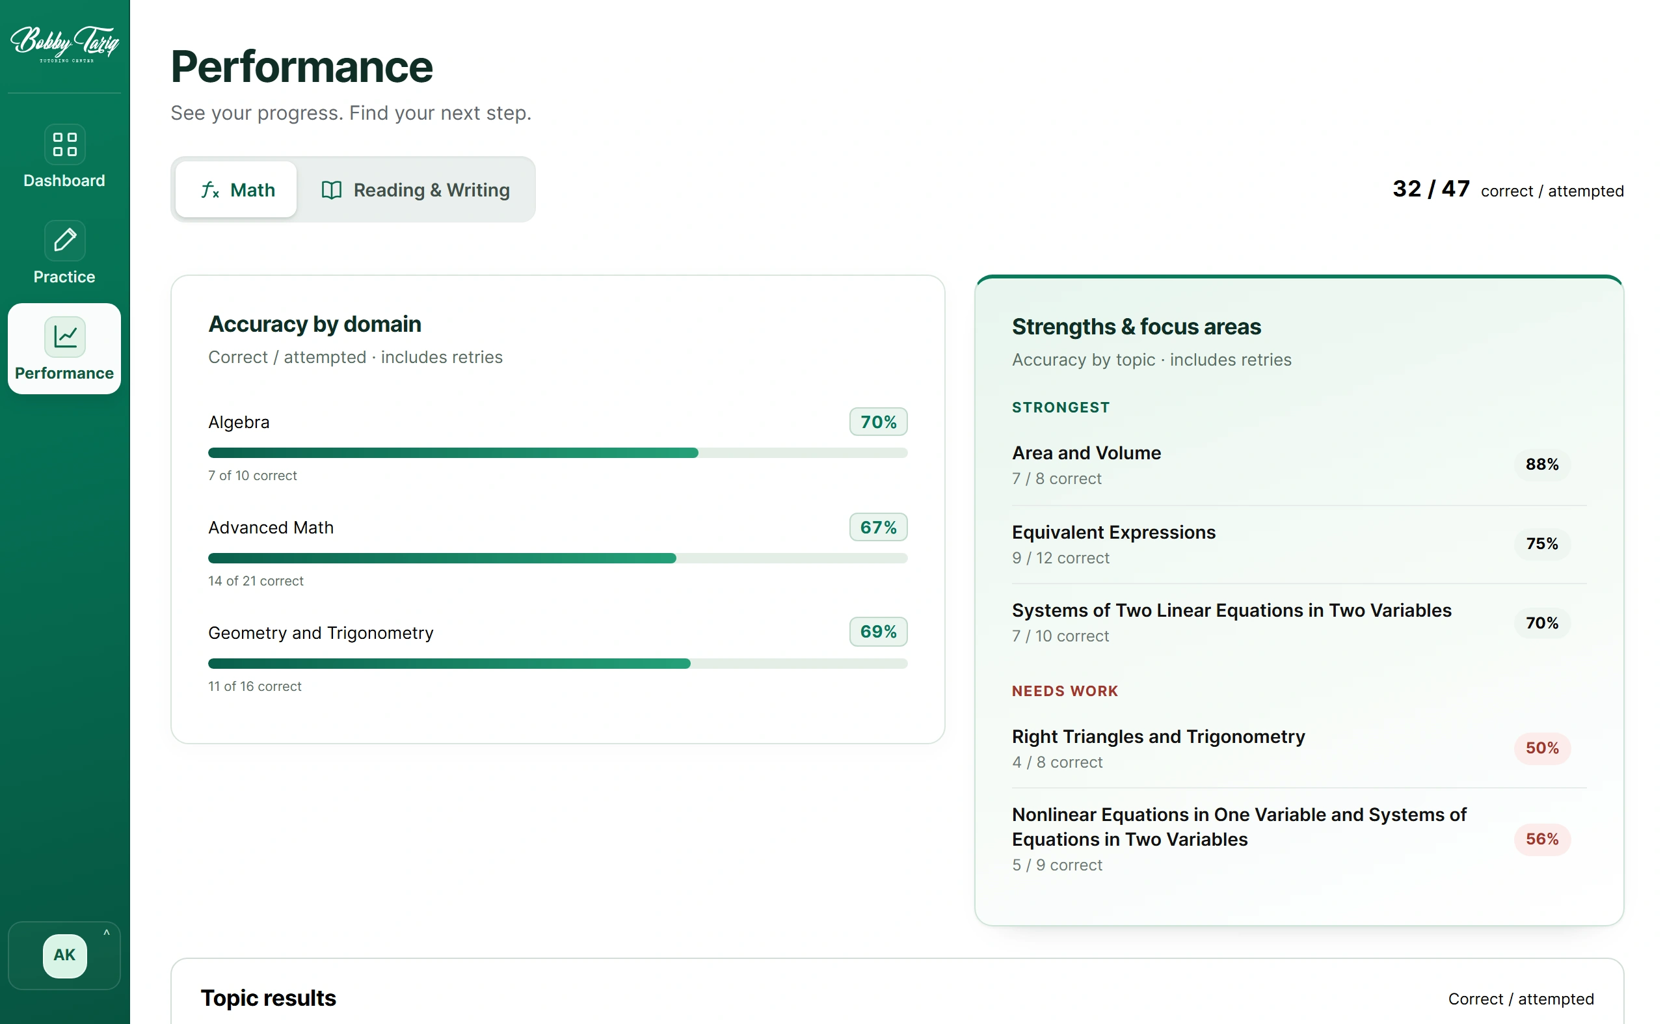The width and height of the screenshot is (1665, 1024).
Task: Expand the account menu caret beside AK
Action: click(106, 934)
